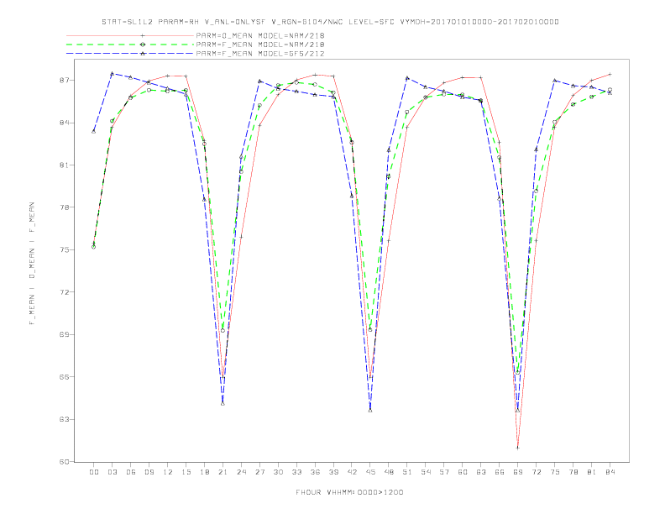Click x-axis forecast hour label 24

pos(241,472)
